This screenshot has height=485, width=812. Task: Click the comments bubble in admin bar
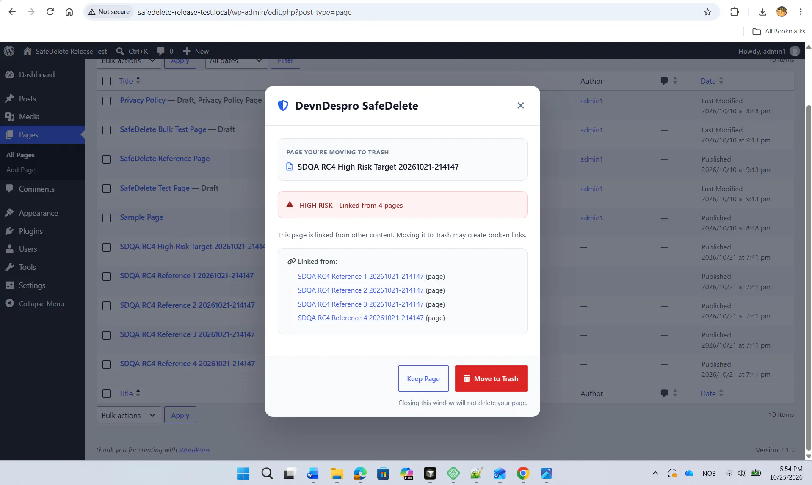pyautogui.click(x=161, y=51)
